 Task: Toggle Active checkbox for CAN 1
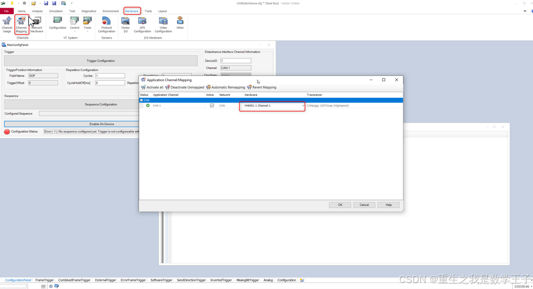212,106
